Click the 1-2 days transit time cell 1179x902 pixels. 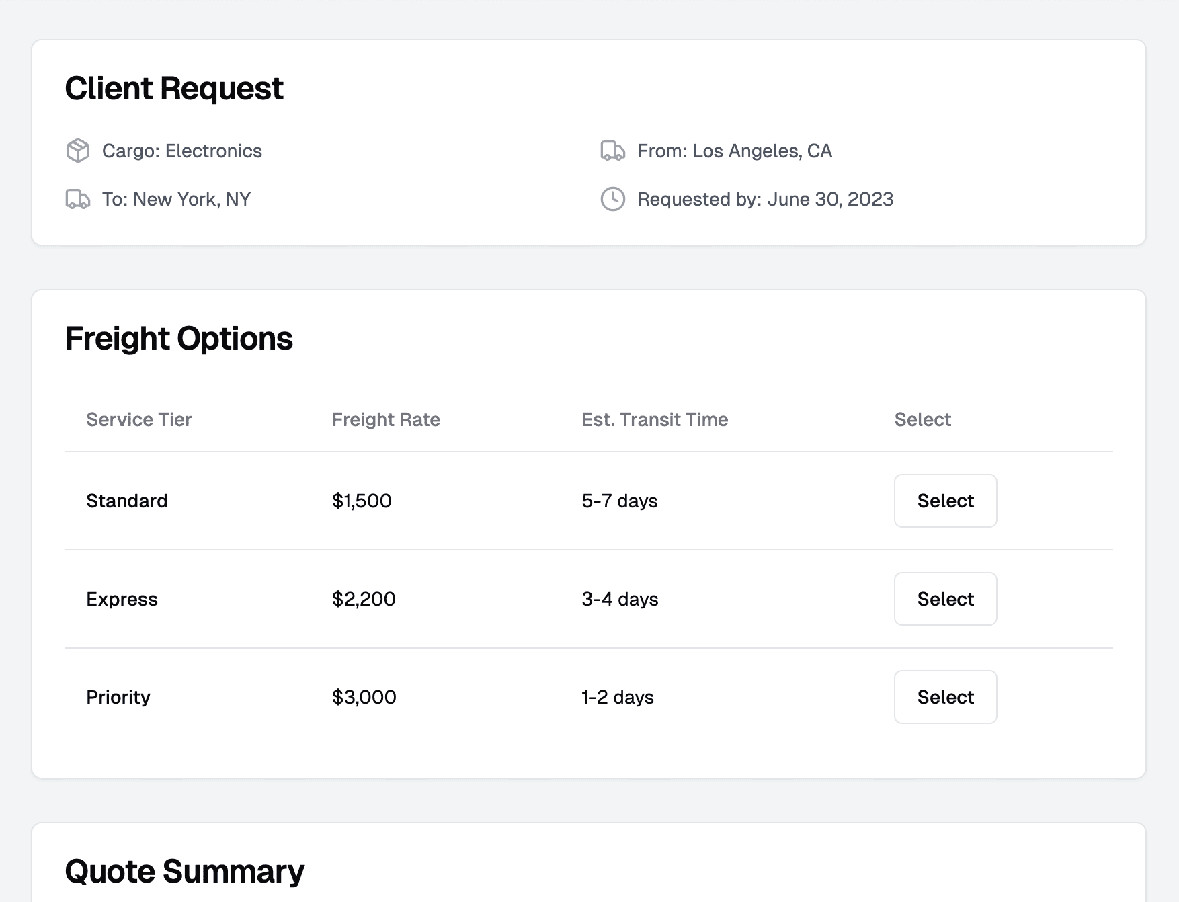pos(618,697)
